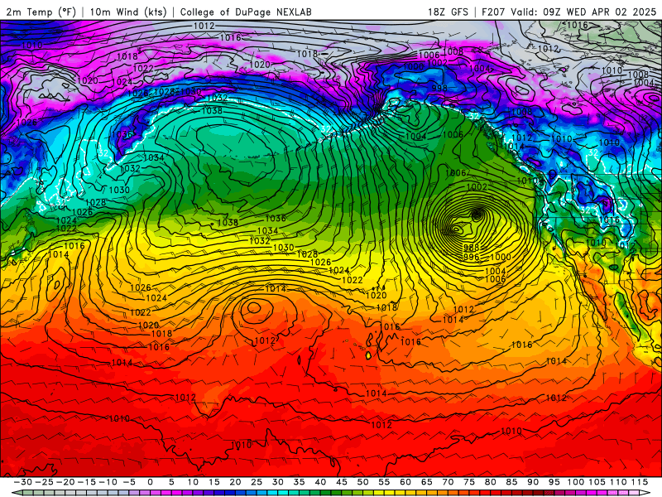Click the colorbar label '30'
This screenshot has height=497, width=662.
click(x=277, y=482)
